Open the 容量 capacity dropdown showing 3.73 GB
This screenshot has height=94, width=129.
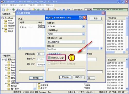pos(66,26)
